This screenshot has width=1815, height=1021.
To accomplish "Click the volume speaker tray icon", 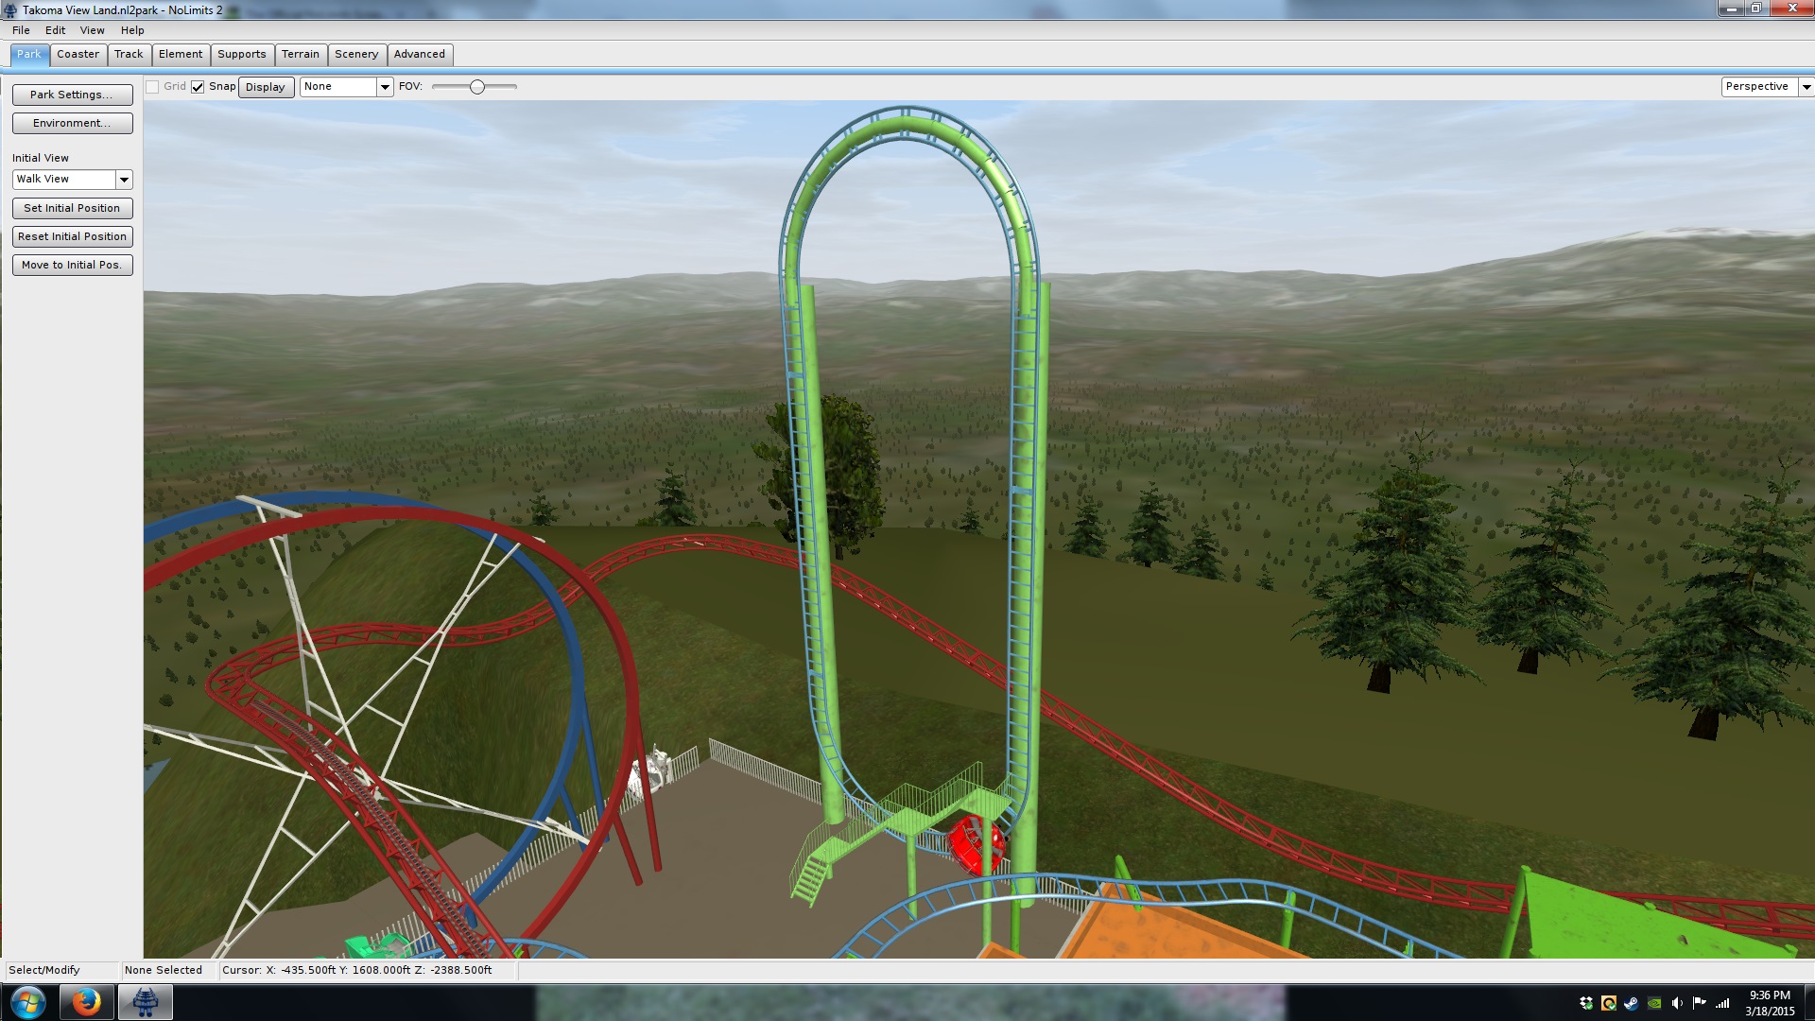I will click(x=1677, y=1003).
